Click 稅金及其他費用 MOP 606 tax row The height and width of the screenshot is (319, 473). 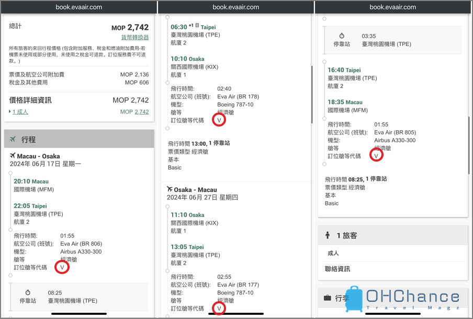(x=78, y=82)
